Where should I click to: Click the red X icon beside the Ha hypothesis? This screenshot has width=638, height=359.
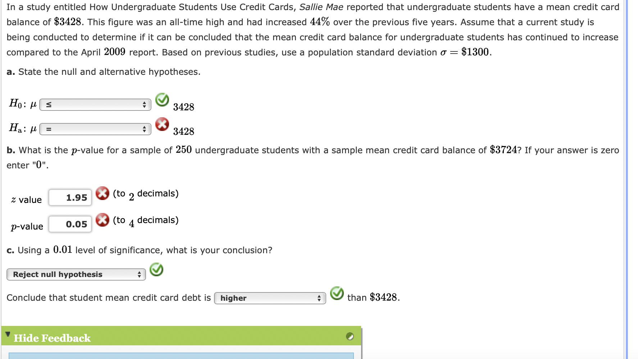click(x=163, y=125)
